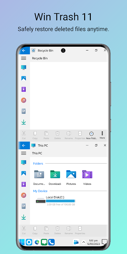Click the back arrow in This PC window
This screenshot has height=254, width=127.
(24, 145)
